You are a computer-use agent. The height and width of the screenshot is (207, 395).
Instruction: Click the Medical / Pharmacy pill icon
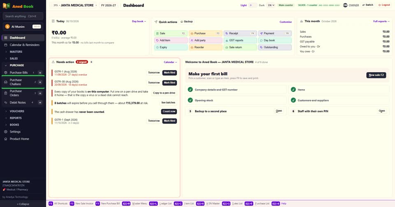[4, 190]
